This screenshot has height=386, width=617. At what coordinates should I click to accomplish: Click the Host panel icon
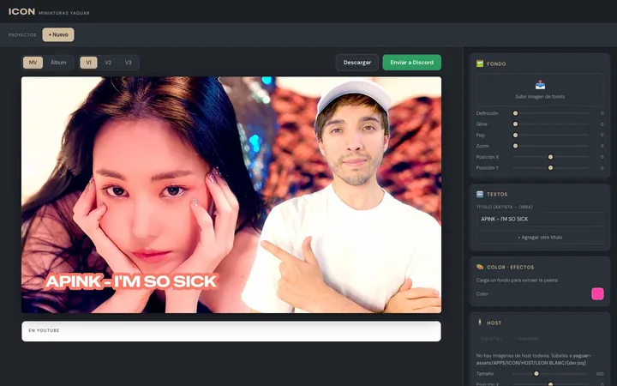pos(480,323)
